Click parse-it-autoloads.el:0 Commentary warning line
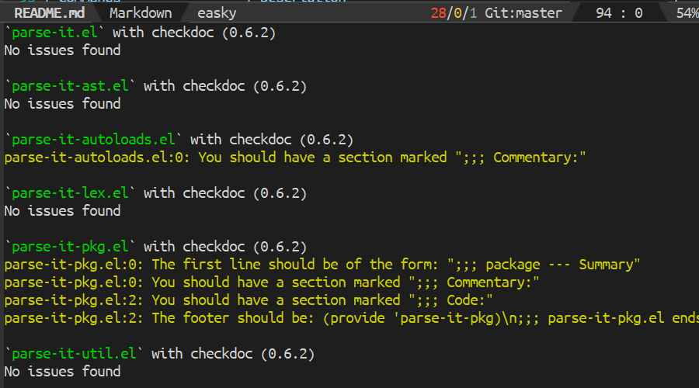 [295, 158]
